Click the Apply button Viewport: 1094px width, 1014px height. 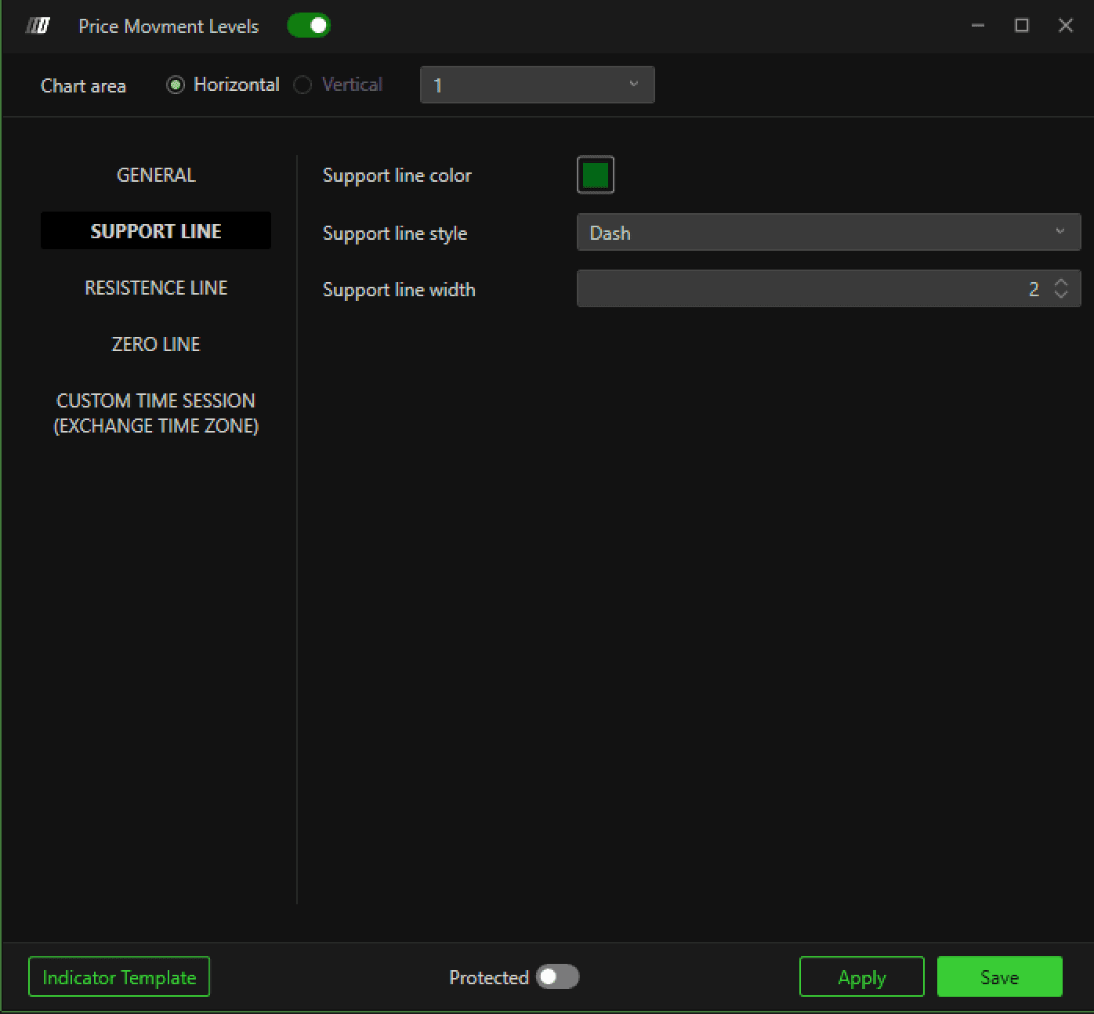tap(862, 977)
